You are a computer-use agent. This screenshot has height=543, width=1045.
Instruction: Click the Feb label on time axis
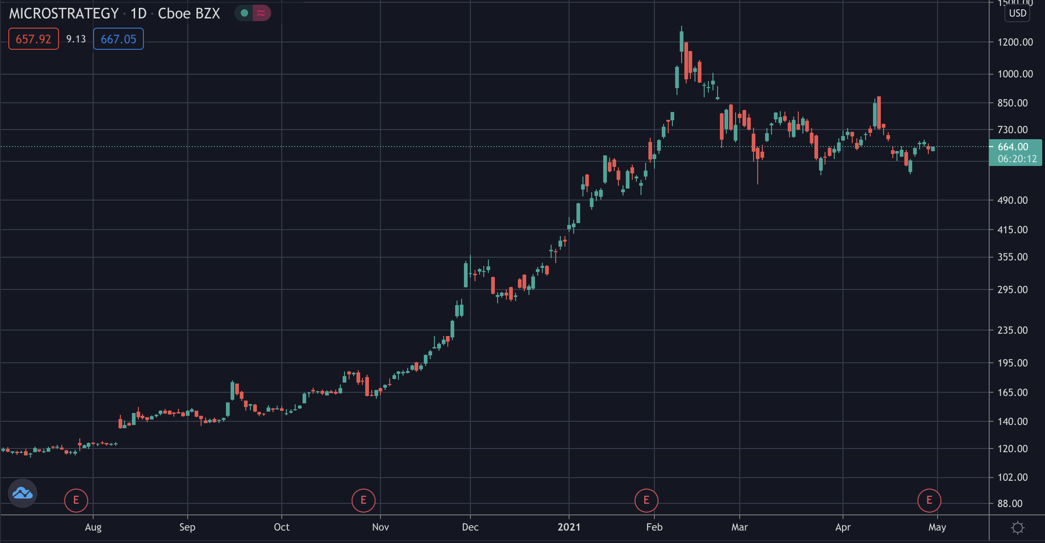coord(654,527)
